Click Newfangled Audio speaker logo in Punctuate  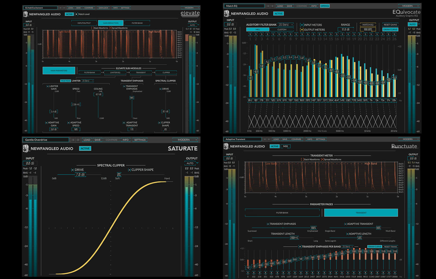tap(226, 146)
